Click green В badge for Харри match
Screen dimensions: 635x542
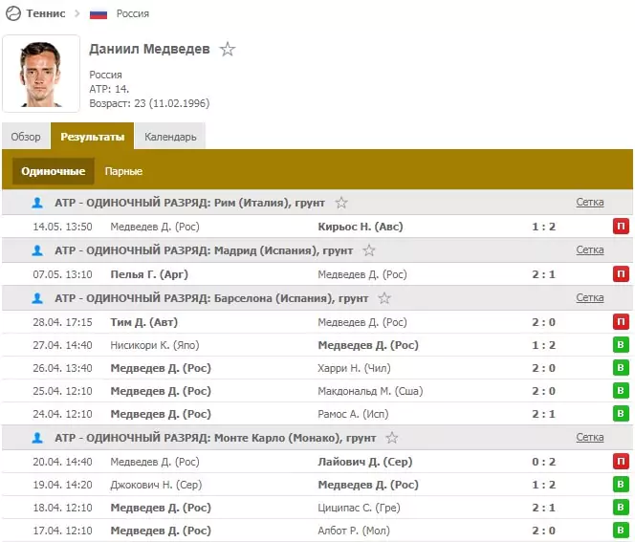(x=621, y=367)
